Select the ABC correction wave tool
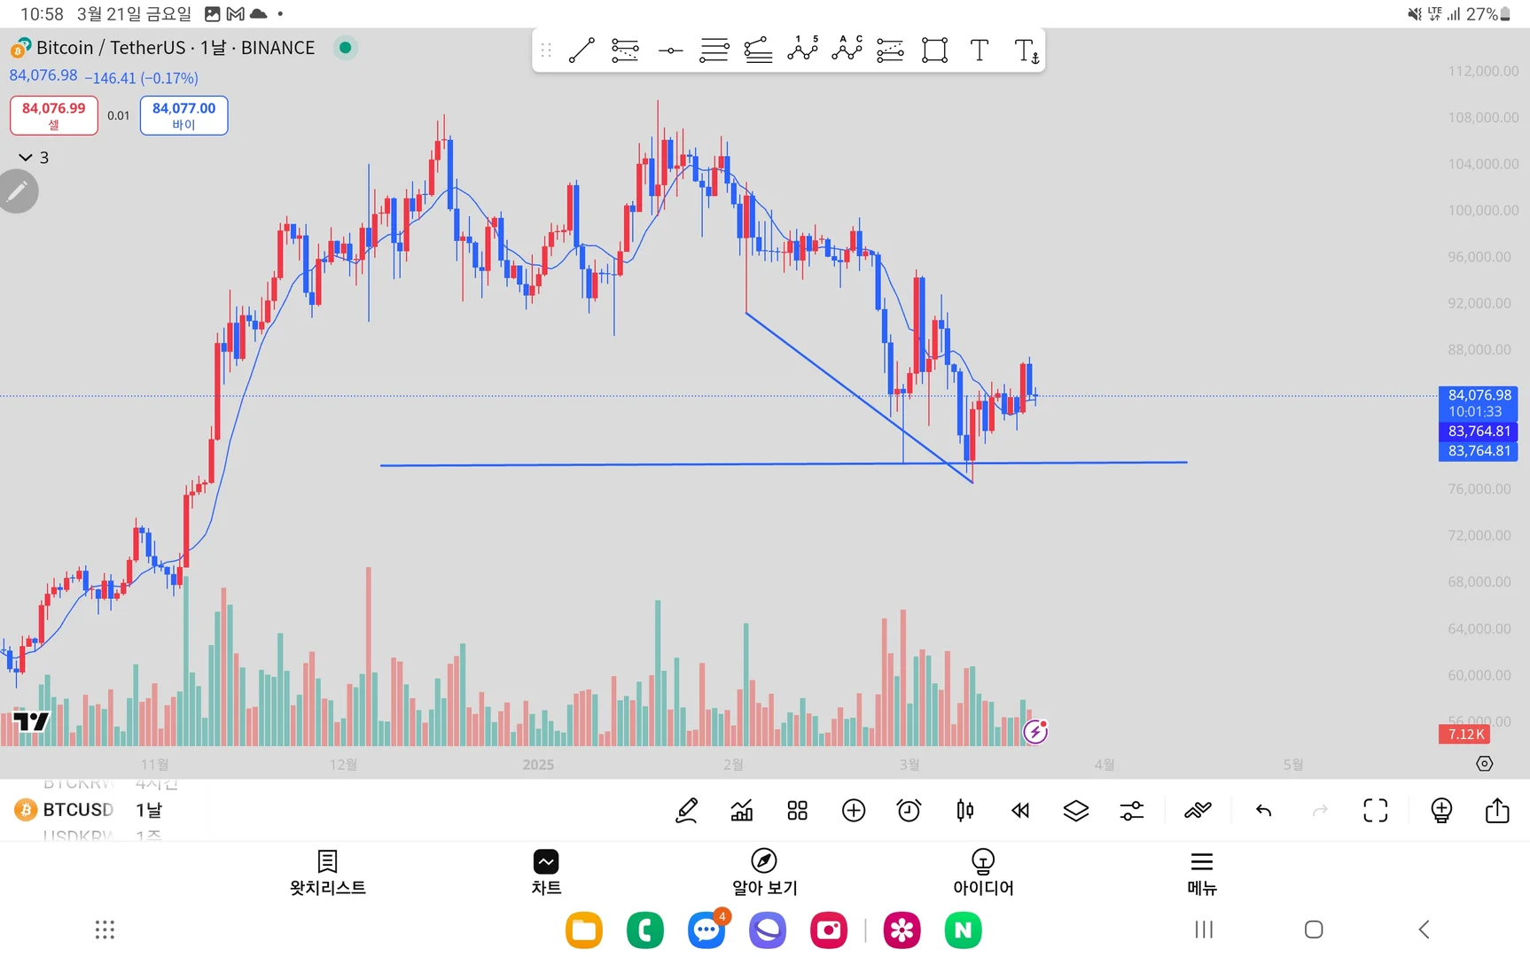 [x=847, y=49]
